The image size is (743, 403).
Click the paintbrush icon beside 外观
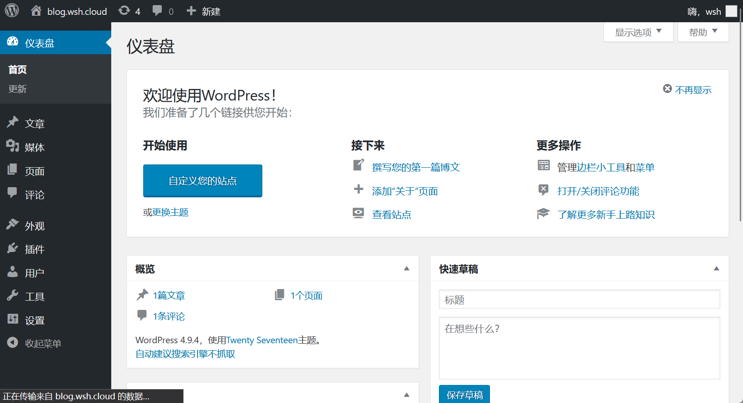(x=13, y=224)
